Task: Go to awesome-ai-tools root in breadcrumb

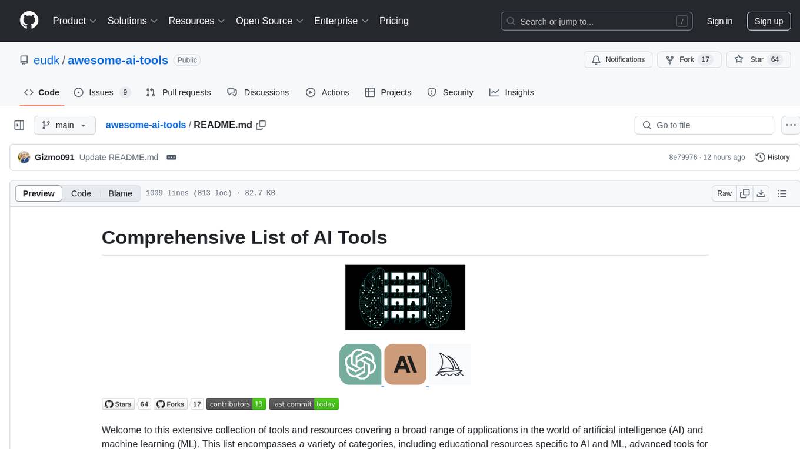Action: pyautogui.click(x=146, y=125)
